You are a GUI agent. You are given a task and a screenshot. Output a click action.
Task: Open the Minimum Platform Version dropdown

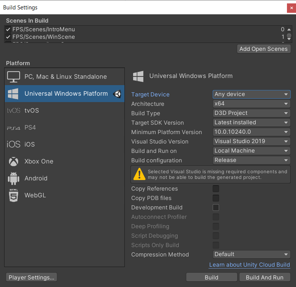point(252,132)
